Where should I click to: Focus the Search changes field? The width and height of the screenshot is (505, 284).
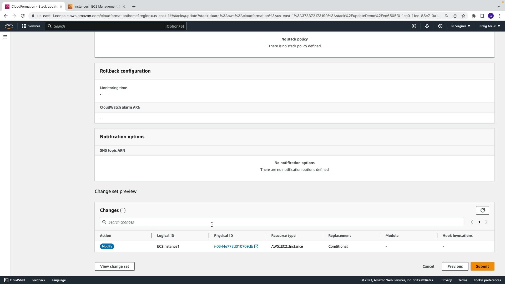point(281,222)
